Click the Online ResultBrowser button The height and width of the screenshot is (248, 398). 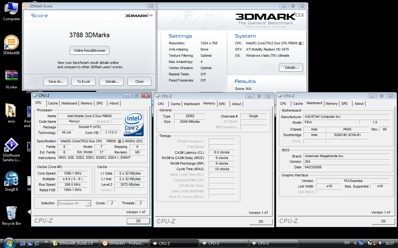90,51
